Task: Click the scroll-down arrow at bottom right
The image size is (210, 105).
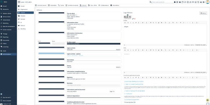Action: click(208, 104)
